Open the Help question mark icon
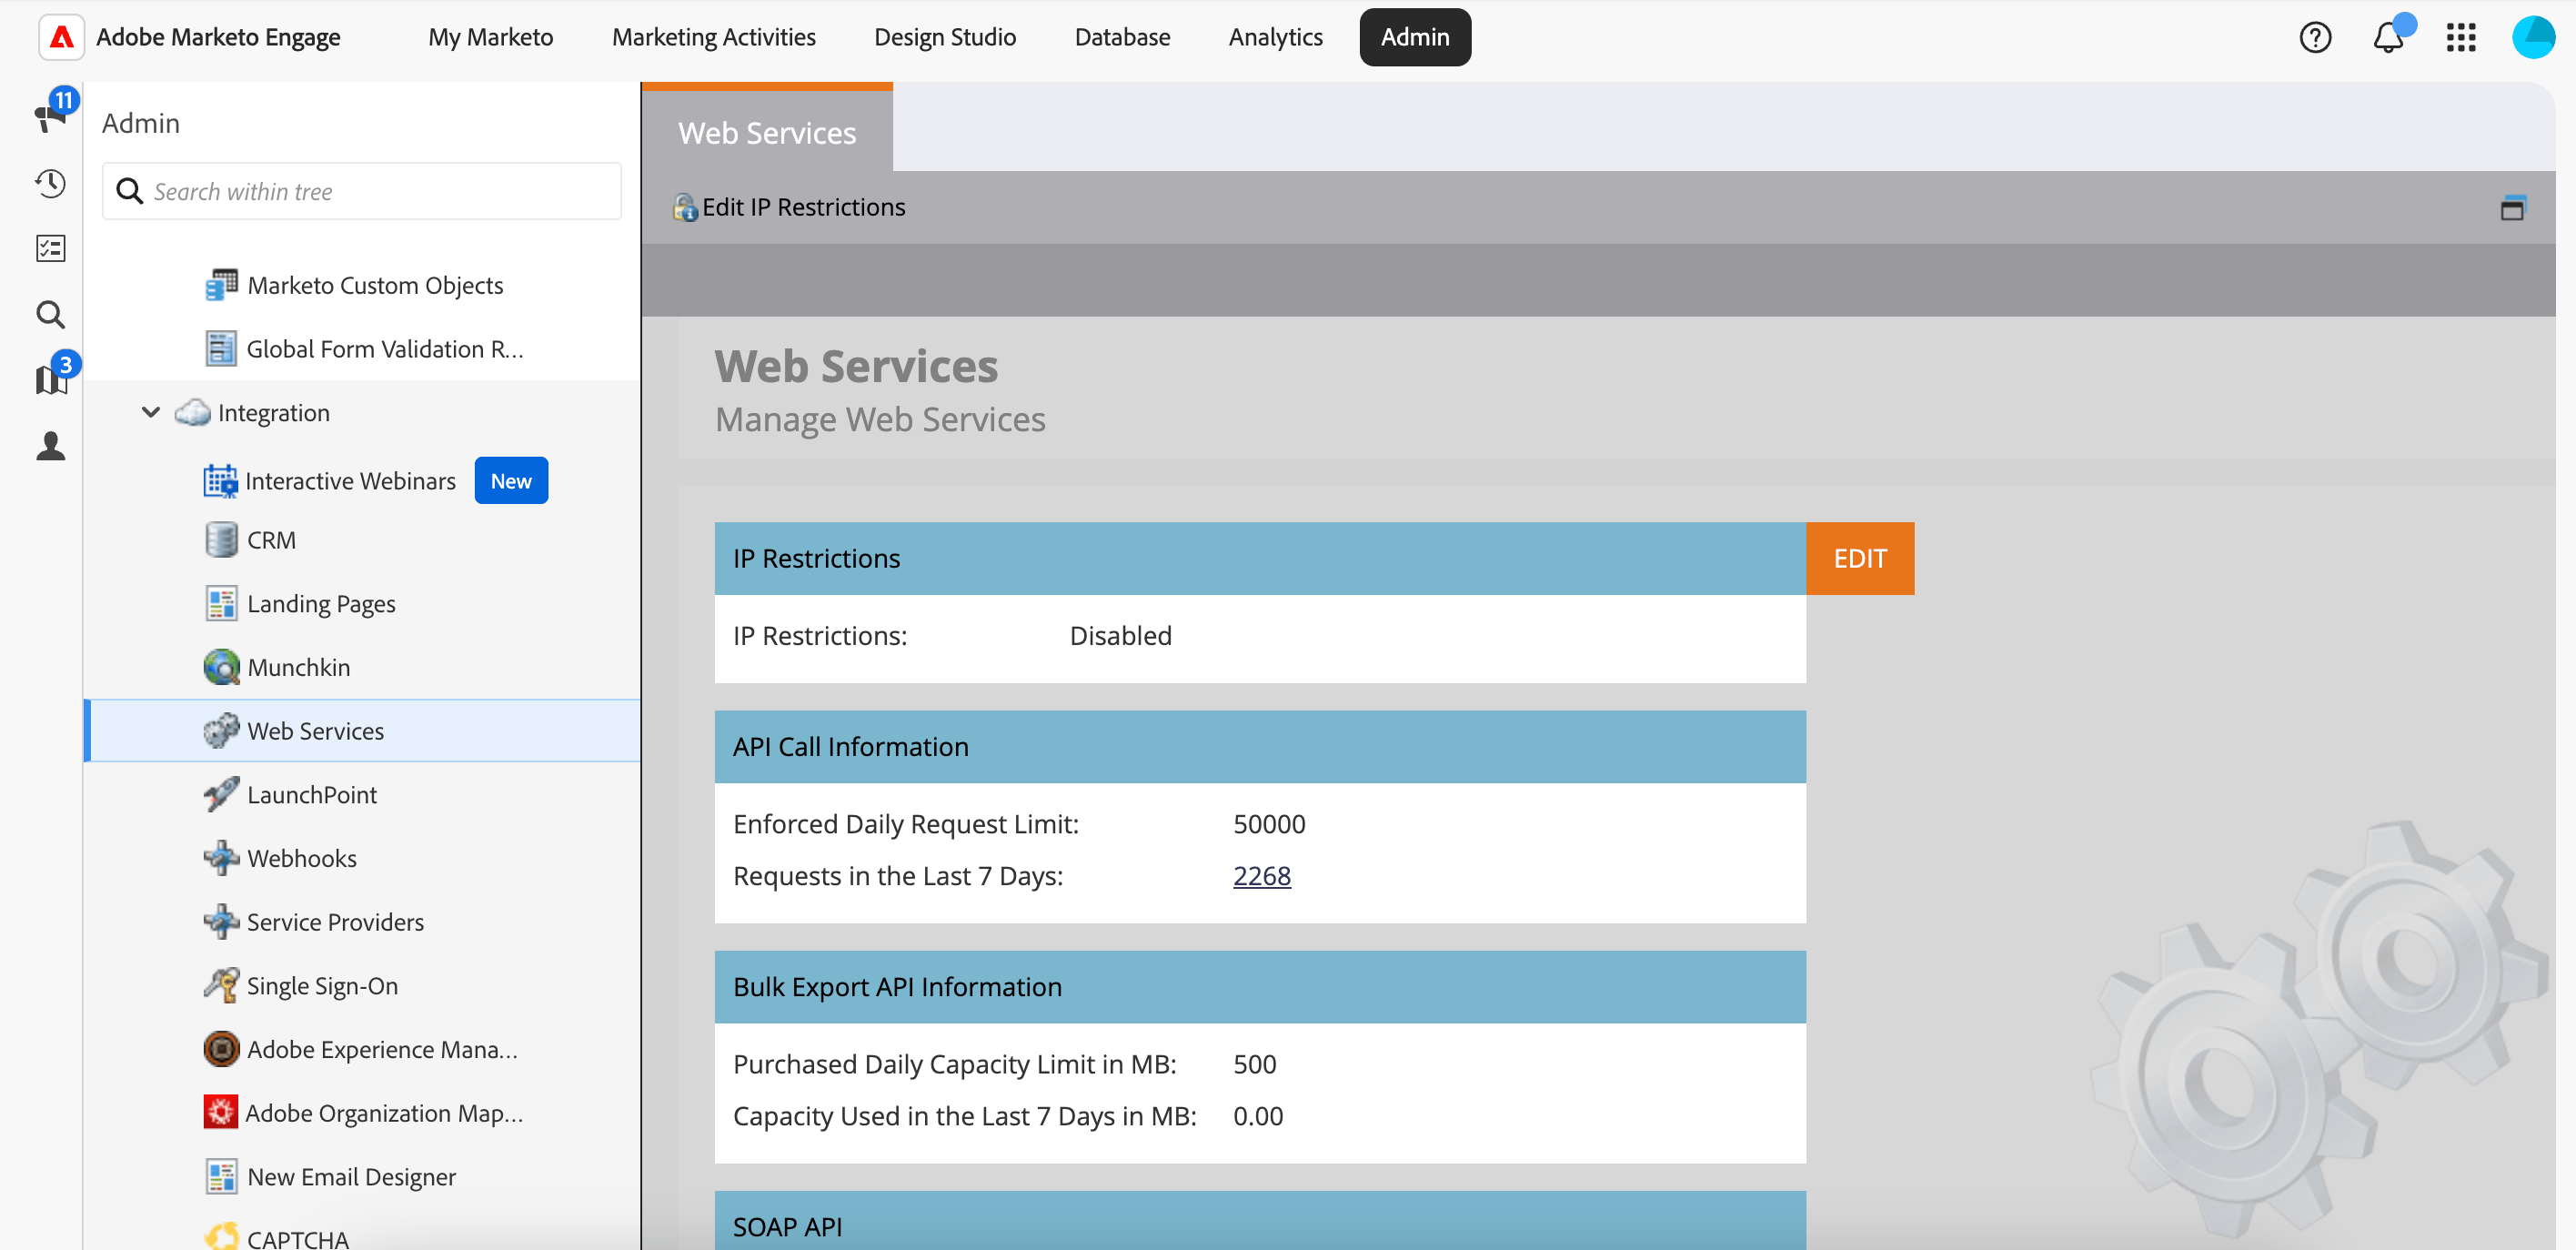The height and width of the screenshot is (1250, 2576). click(2315, 37)
